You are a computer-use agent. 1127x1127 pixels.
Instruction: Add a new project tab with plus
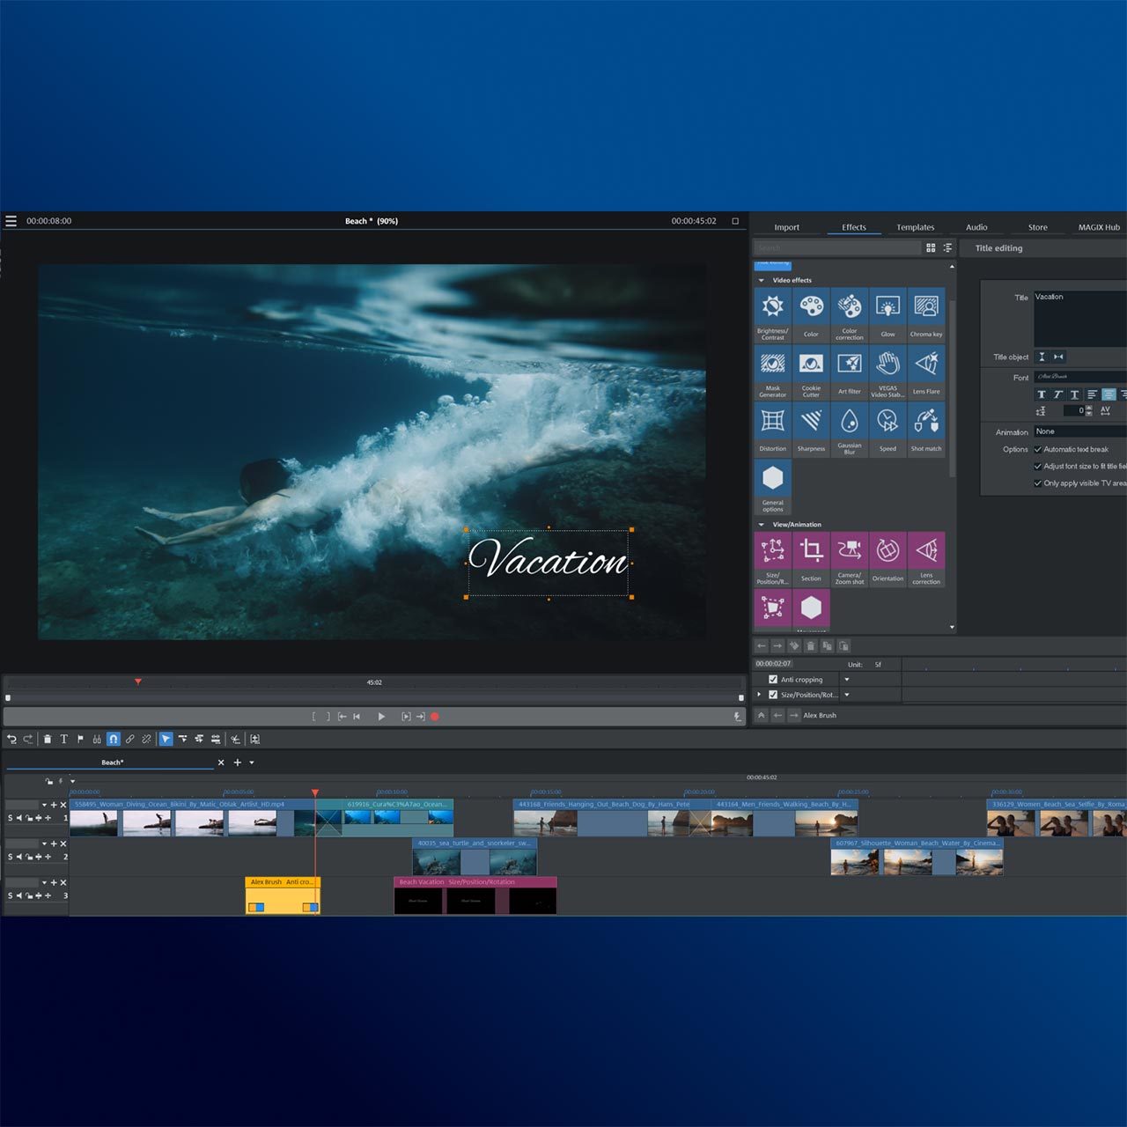point(237,762)
